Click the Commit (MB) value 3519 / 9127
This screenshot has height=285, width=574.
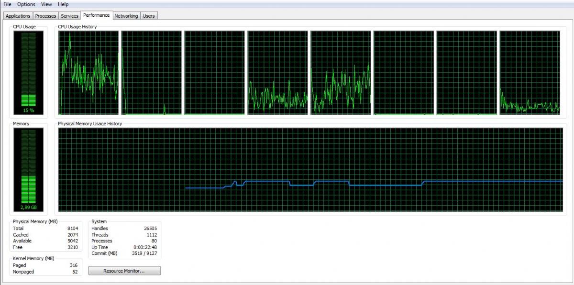point(145,253)
